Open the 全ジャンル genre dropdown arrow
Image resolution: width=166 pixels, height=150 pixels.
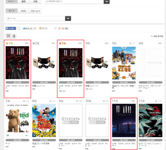coord(68,18)
